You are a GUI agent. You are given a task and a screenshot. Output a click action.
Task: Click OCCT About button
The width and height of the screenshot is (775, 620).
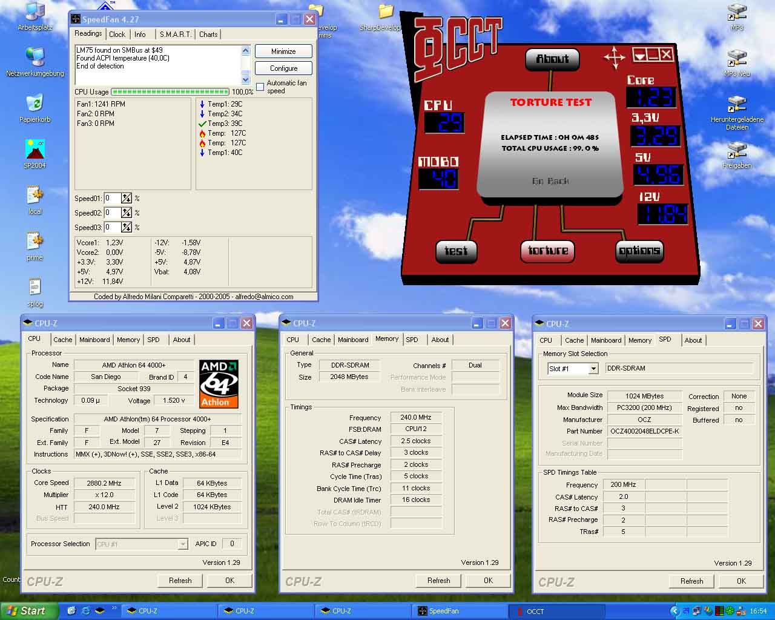point(552,59)
